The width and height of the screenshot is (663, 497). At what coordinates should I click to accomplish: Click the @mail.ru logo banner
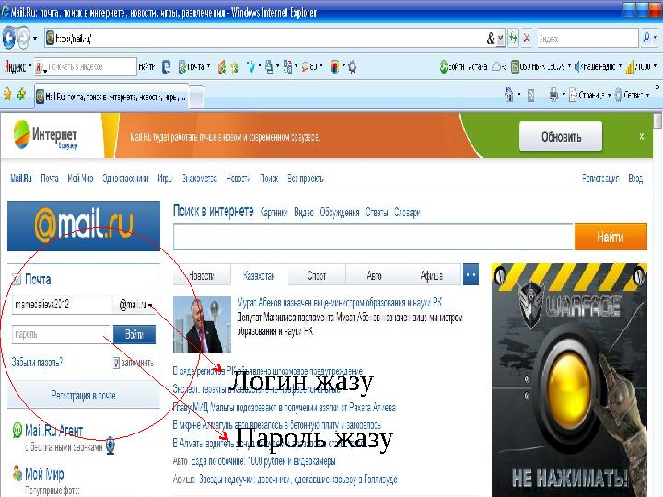click(84, 225)
